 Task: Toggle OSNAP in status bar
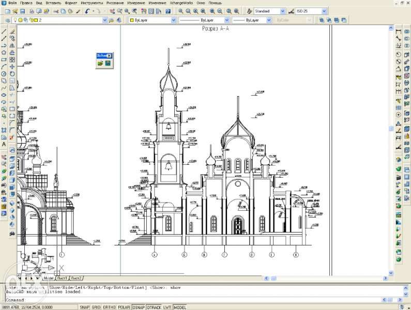(138, 307)
